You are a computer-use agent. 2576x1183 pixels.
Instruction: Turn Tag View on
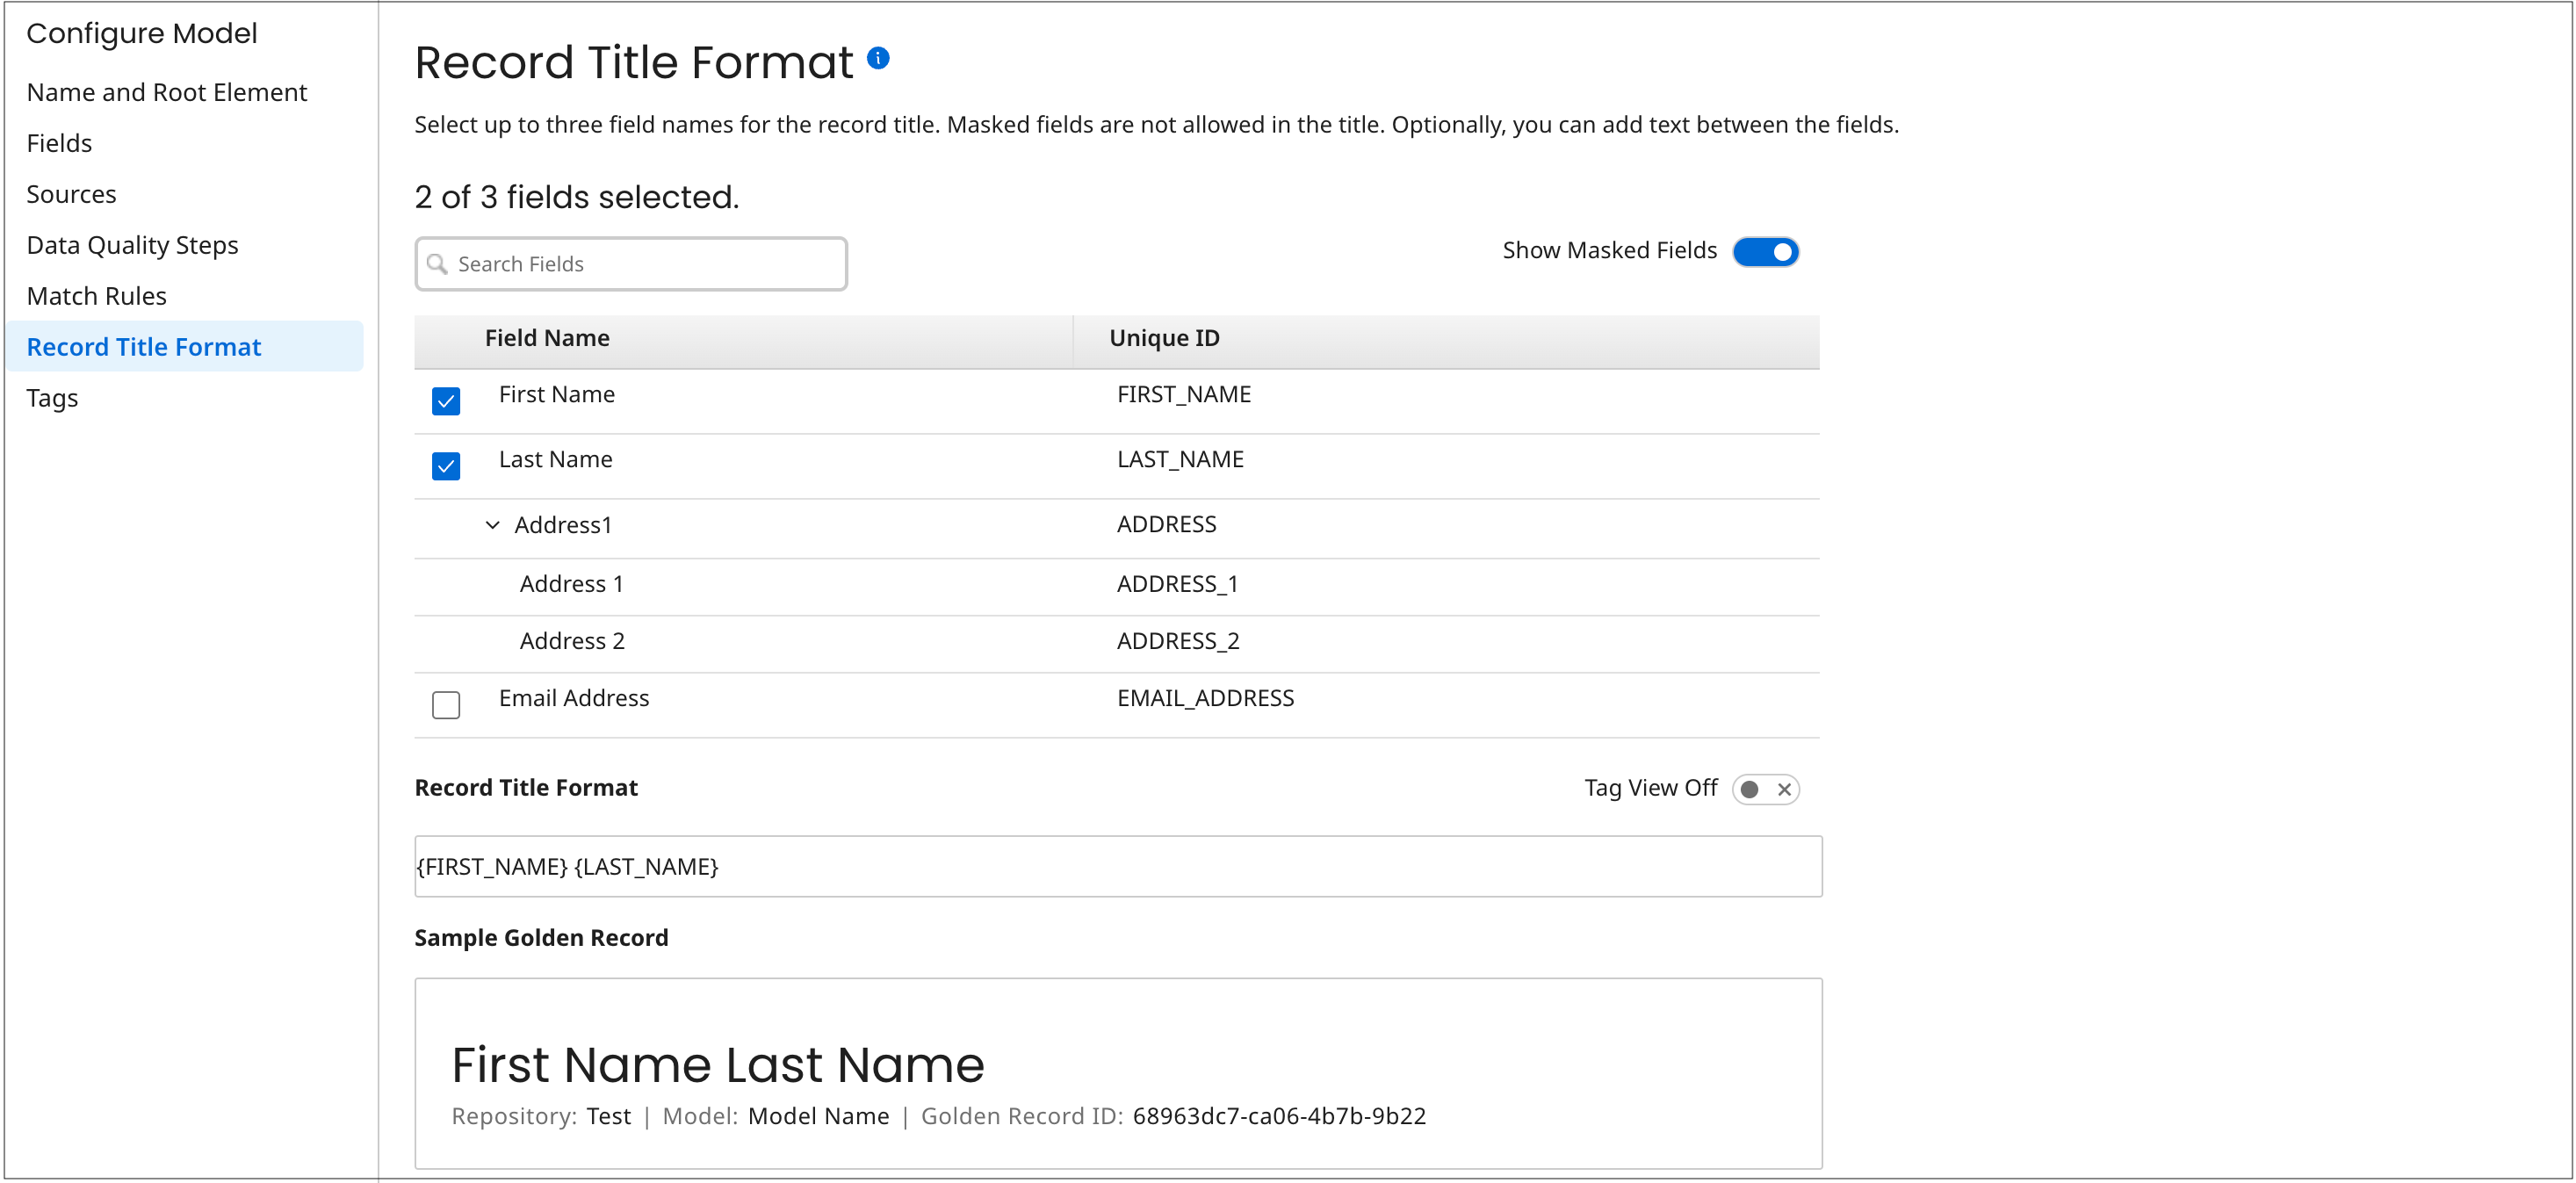pyautogui.click(x=1749, y=789)
